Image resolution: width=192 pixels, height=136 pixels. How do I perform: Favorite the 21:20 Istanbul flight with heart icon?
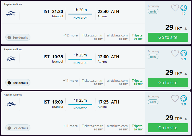[175, 8]
